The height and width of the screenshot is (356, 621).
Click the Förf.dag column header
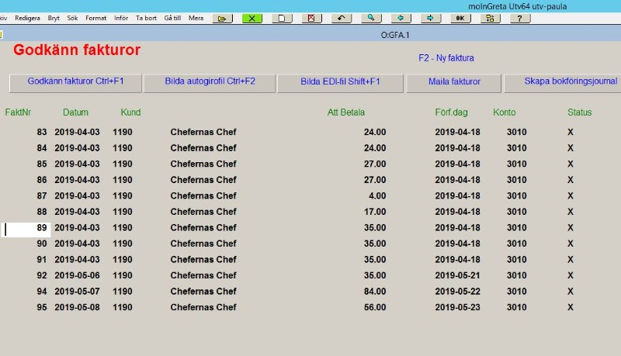451,112
